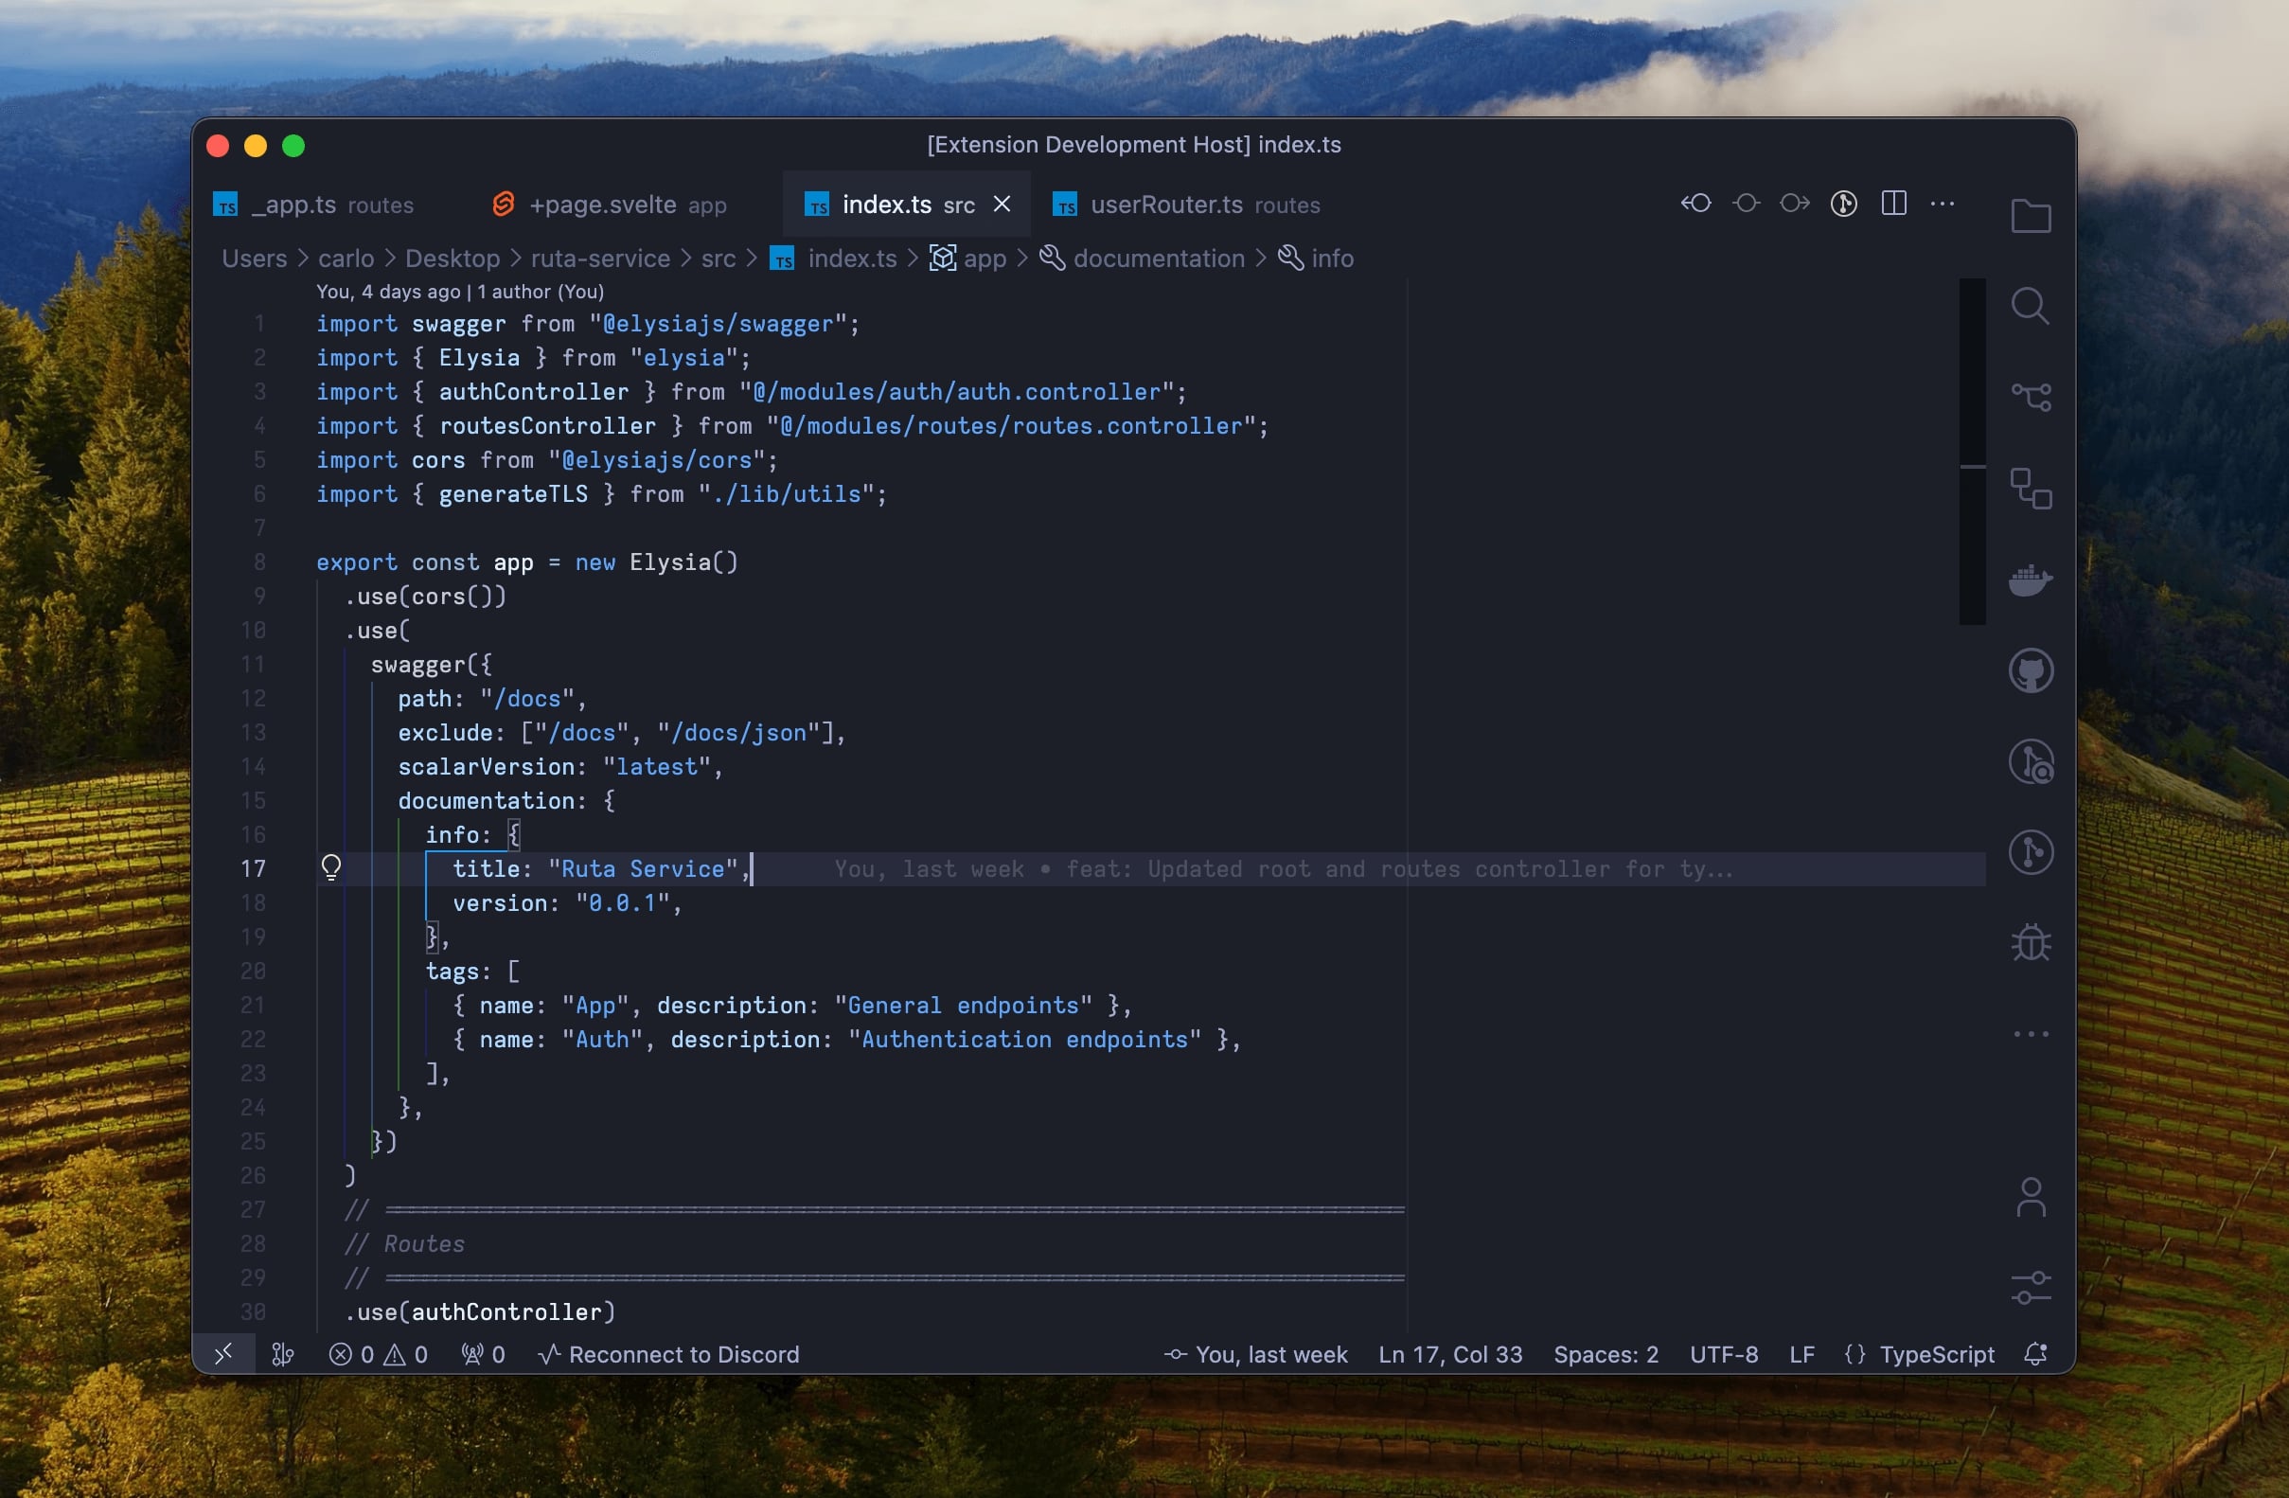Click the ruta-service breadcrumb segment
The height and width of the screenshot is (1498, 2289).
point(600,258)
